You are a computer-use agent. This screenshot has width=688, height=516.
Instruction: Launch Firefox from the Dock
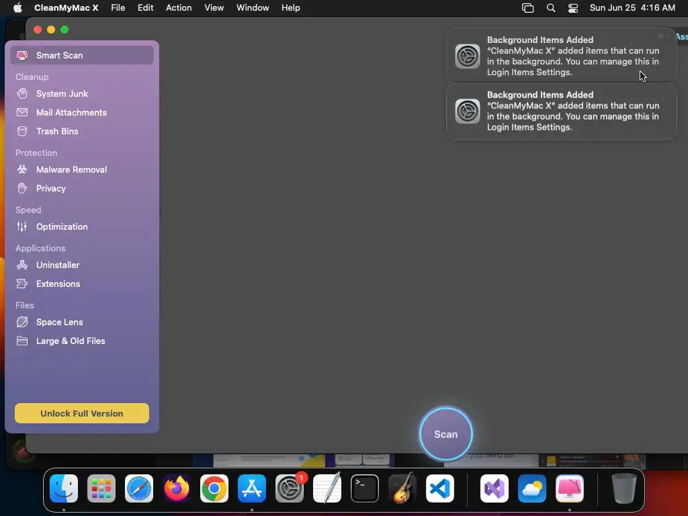[x=177, y=488]
